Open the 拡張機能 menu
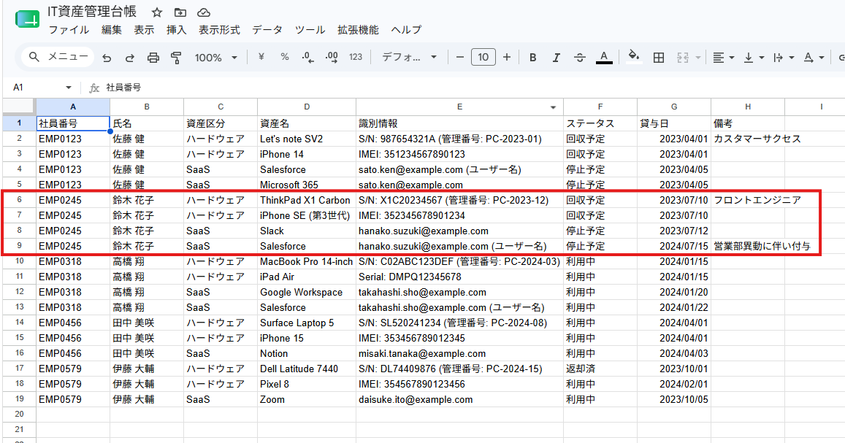 tap(359, 30)
